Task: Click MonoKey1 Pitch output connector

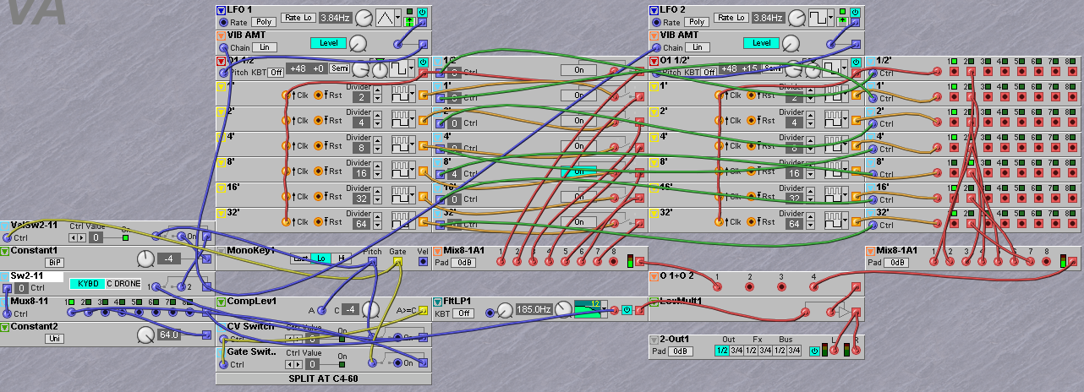Action: click(372, 262)
